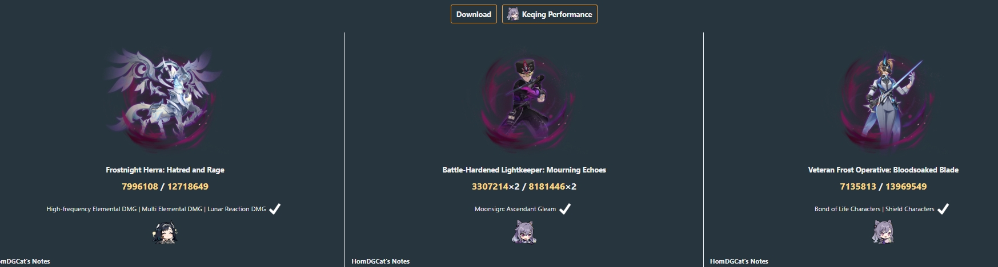Click the 8181446 score value
This screenshot has width=998, height=267.
click(547, 186)
